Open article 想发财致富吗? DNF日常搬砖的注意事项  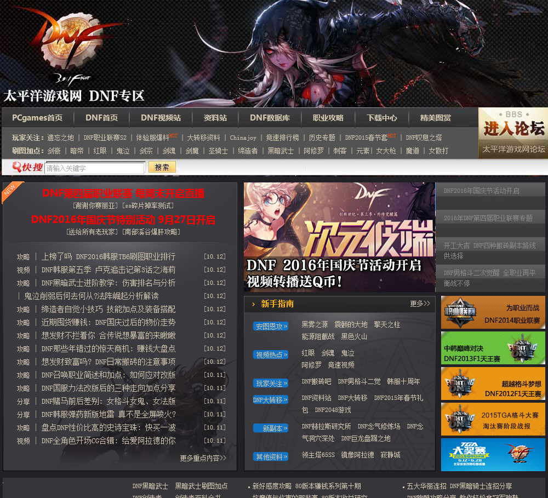click(x=109, y=362)
